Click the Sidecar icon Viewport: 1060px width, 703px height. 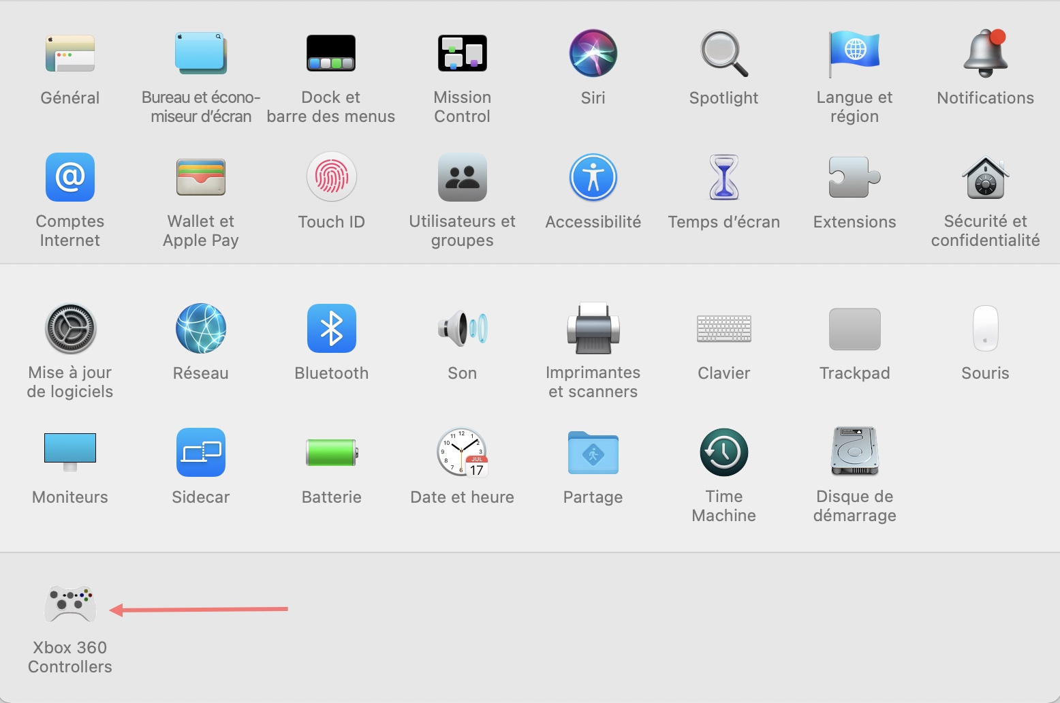point(201,452)
